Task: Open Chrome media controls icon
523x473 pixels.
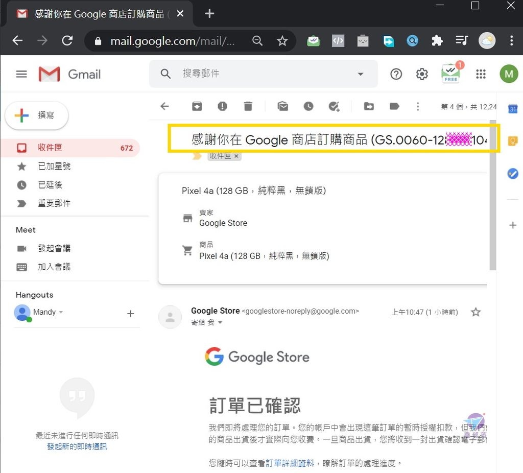Action: 462,41
